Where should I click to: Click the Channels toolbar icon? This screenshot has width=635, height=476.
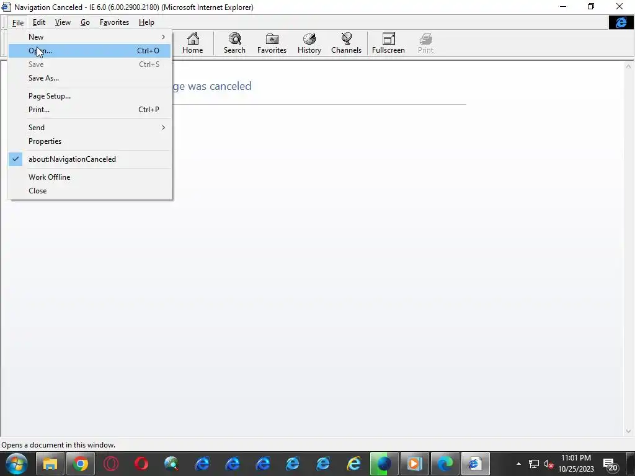tap(346, 43)
